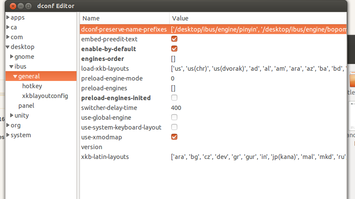
Task: Edit the preload-engine-mode value 0
Action: coord(173,78)
